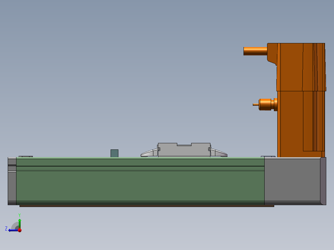Select the blue Z axis arrow of the triad
This screenshot has width=334, height=250.
pos(13,230)
